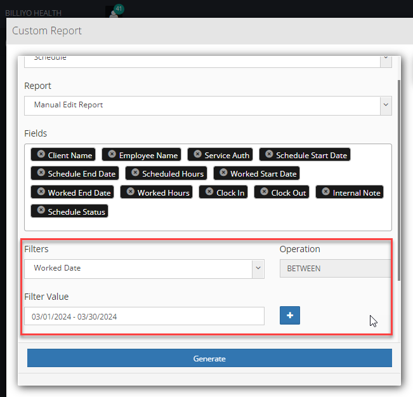The image size is (413, 397).
Task: Click the dialog's vertical scrollbar
Action: (399, 180)
